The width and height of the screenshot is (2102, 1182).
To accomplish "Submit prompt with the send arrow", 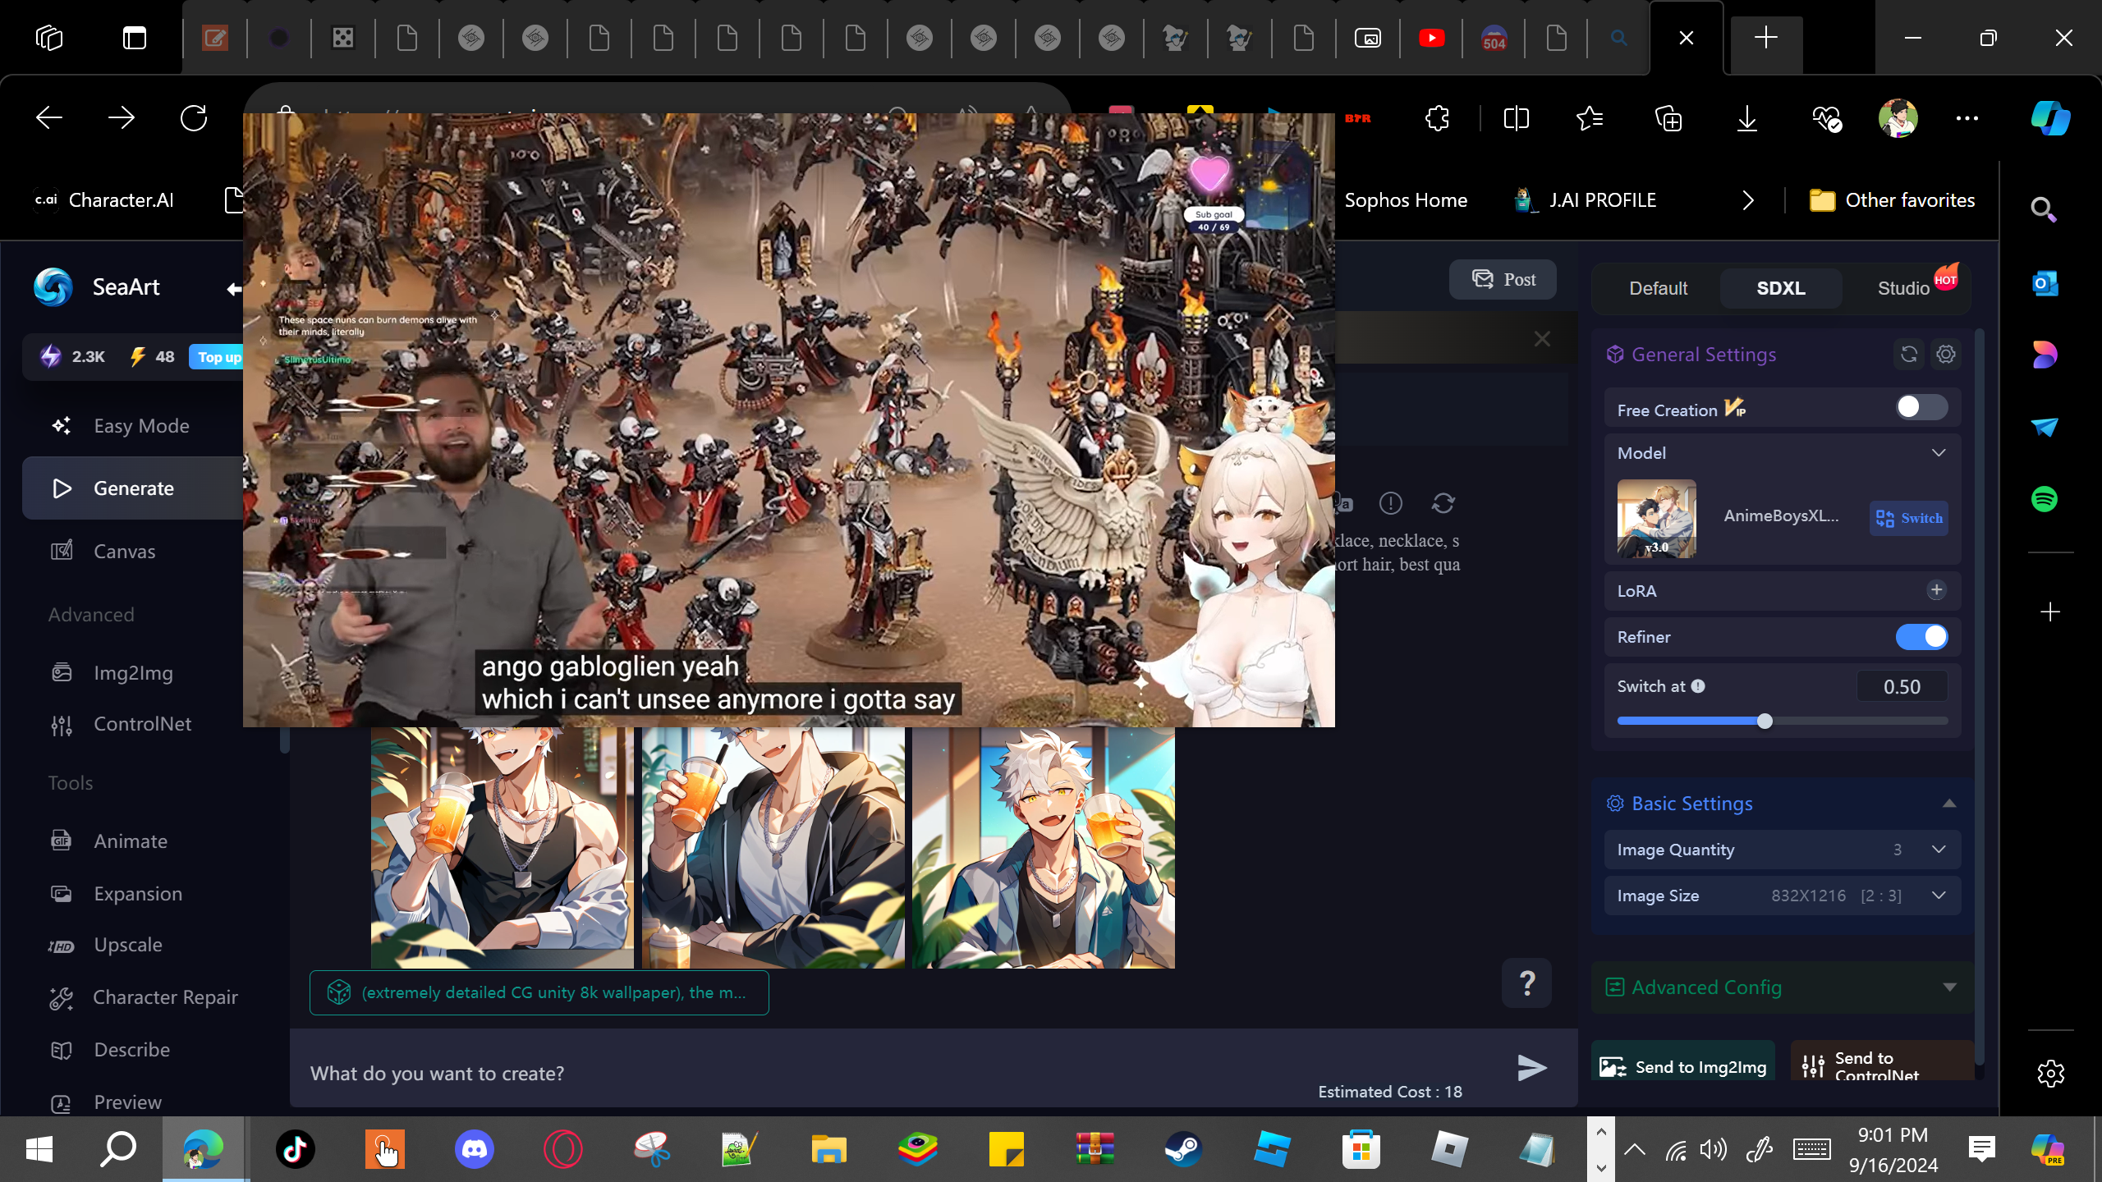I will pyautogui.click(x=1531, y=1067).
